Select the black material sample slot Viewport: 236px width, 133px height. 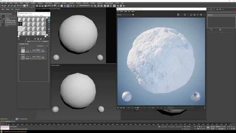[x=20, y=24]
